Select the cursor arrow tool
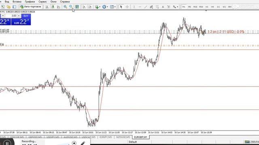The height and width of the screenshot is (145, 259). [x=121, y=7]
